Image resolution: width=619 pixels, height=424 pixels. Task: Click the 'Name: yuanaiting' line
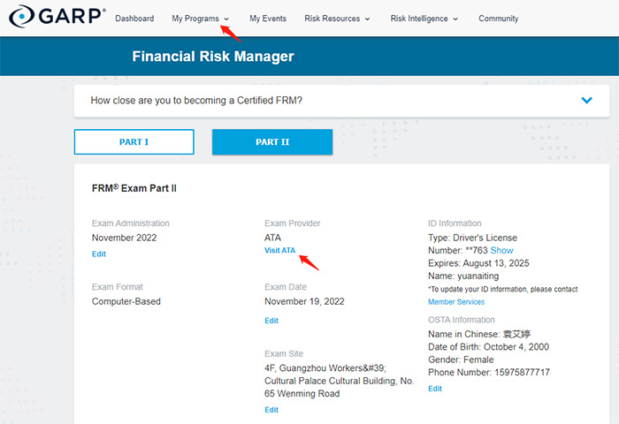coord(463,276)
